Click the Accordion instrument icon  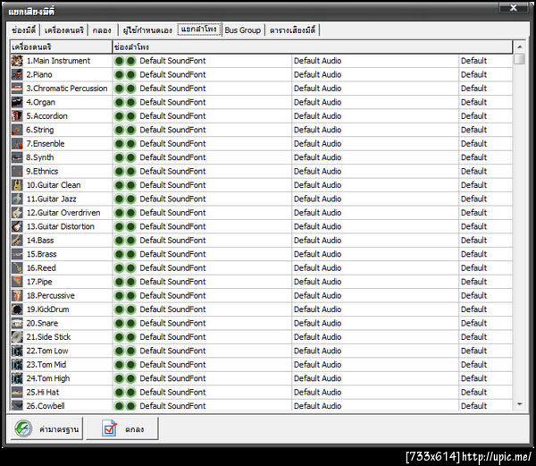pyautogui.click(x=17, y=116)
